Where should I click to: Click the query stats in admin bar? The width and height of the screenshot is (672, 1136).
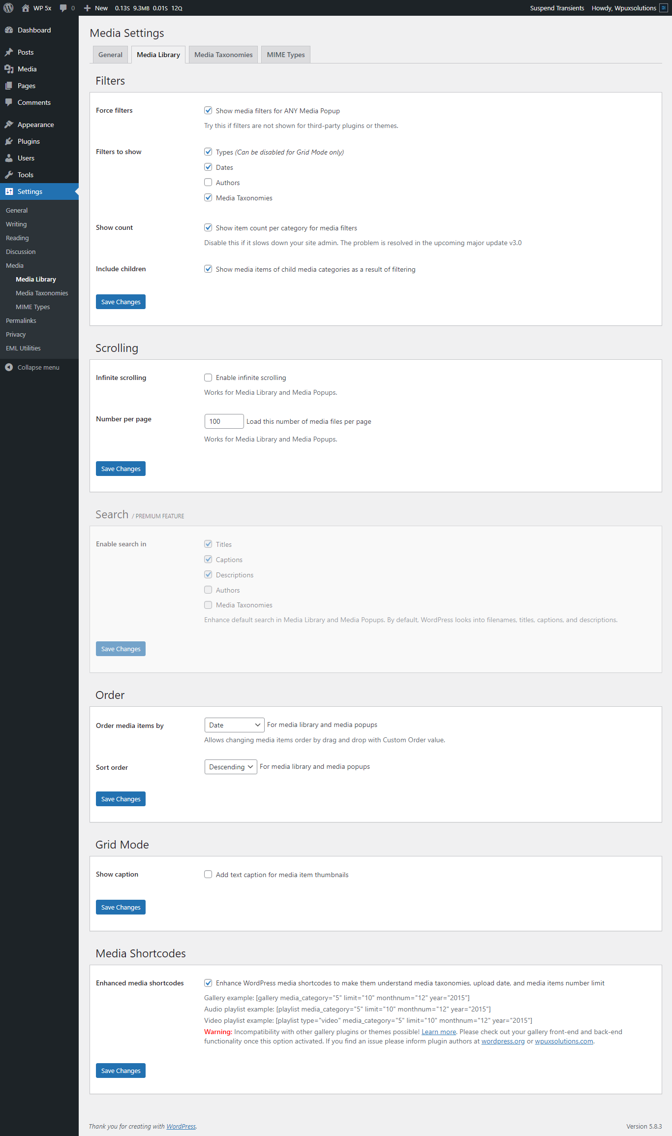[149, 8]
